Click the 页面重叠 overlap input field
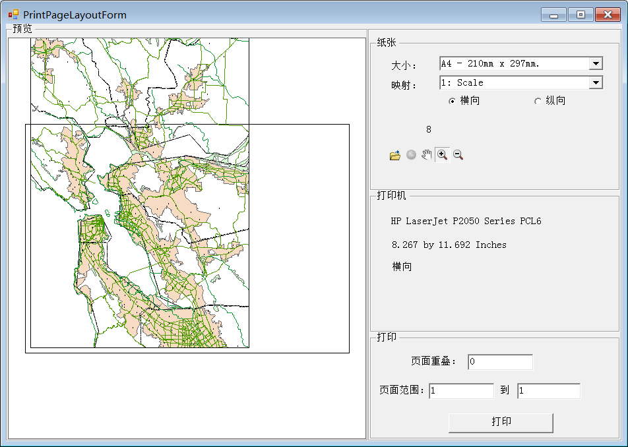 (500, 362)
